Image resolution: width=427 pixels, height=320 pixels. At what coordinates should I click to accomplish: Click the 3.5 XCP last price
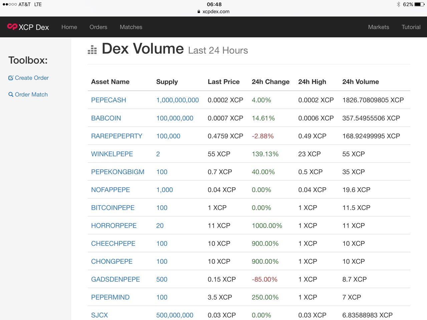(220, 297)
